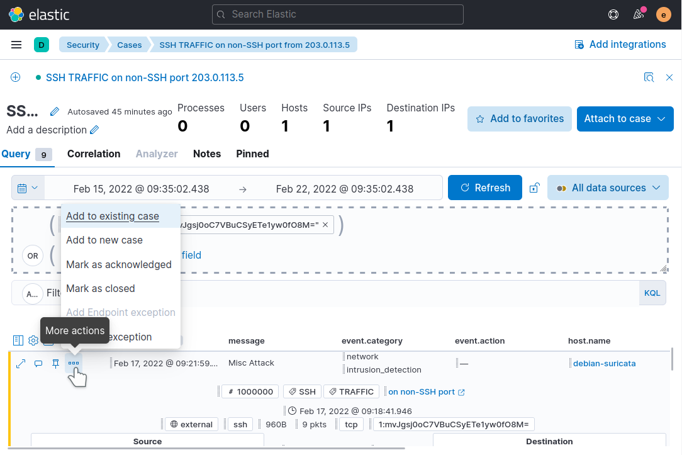The width and height of the screenshot is (682, 455).
Task: Go to Security breadcrumb
Action: 82,45
